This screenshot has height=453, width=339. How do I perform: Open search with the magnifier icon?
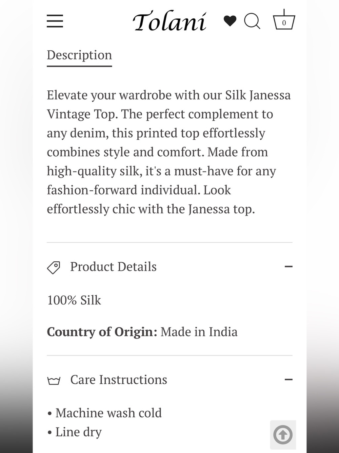pyautogui.click(x=252, y=21)
